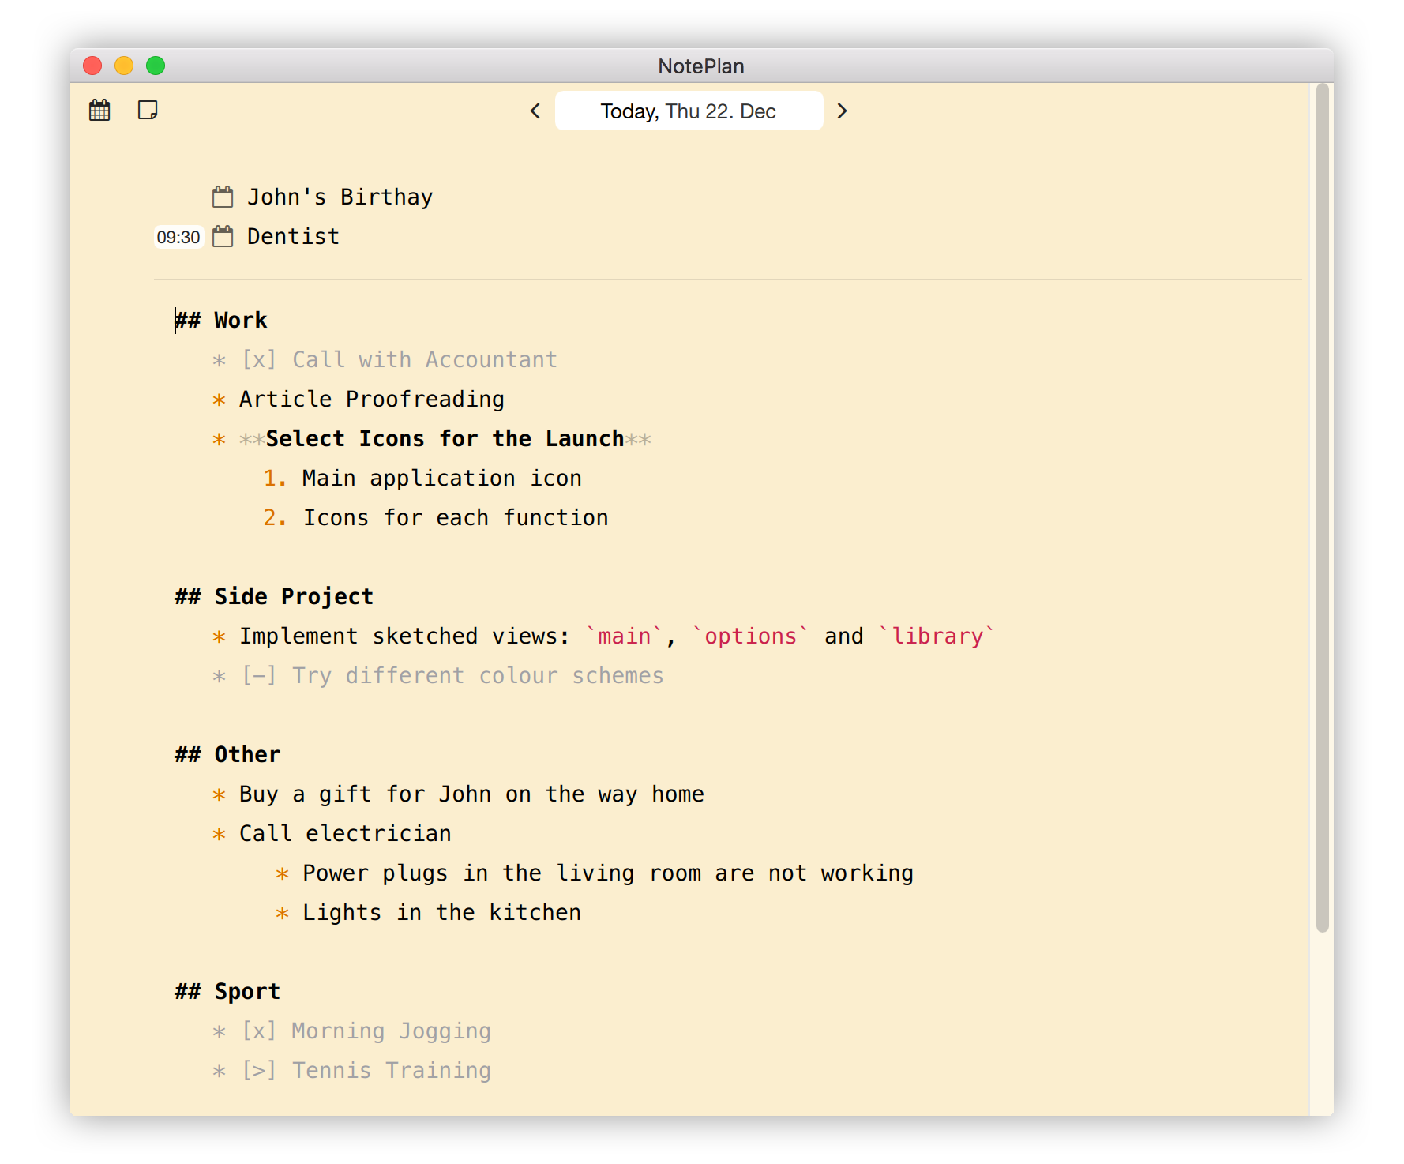
Task: Click the inline code text library
Action: click(938, 636)
